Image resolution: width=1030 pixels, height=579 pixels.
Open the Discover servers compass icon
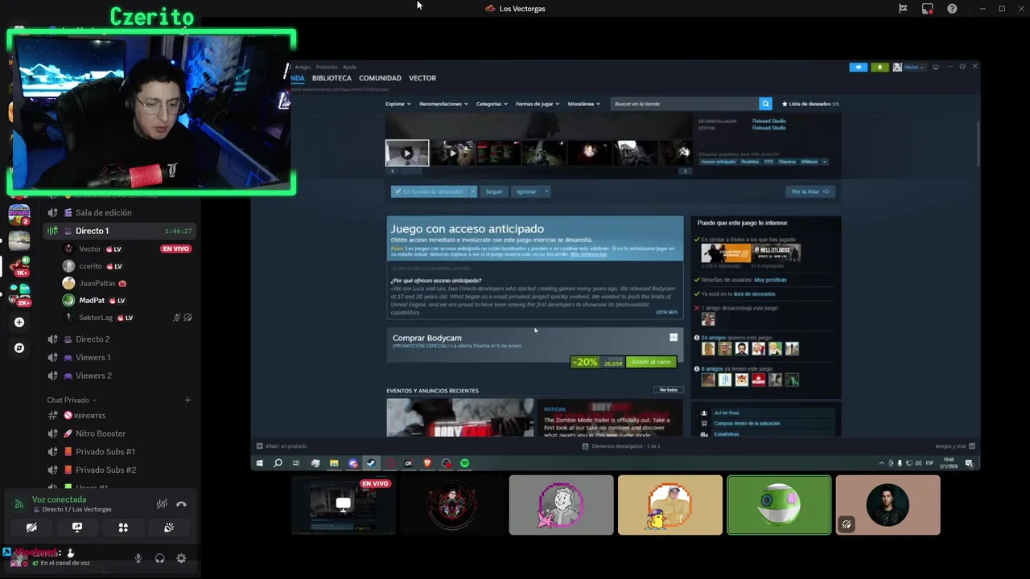(x=19, y=348)
